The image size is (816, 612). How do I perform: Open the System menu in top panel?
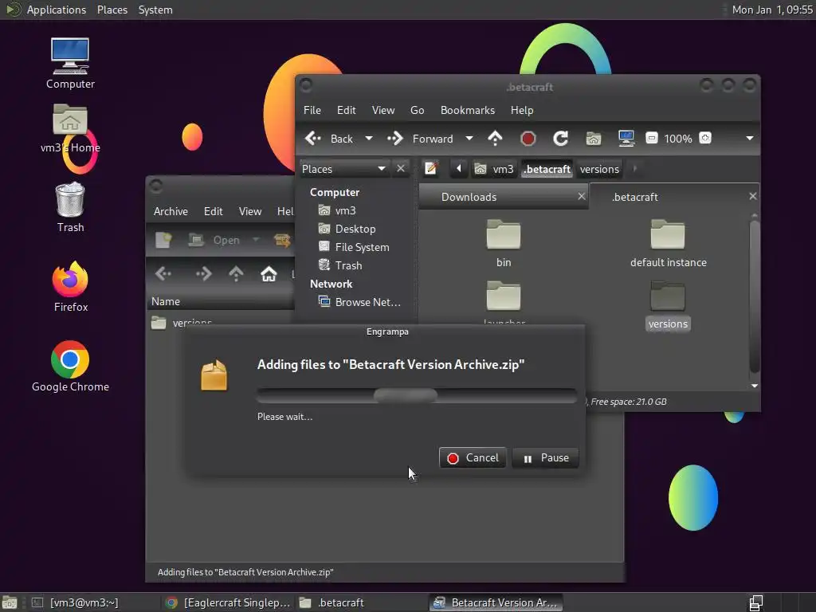155,10
